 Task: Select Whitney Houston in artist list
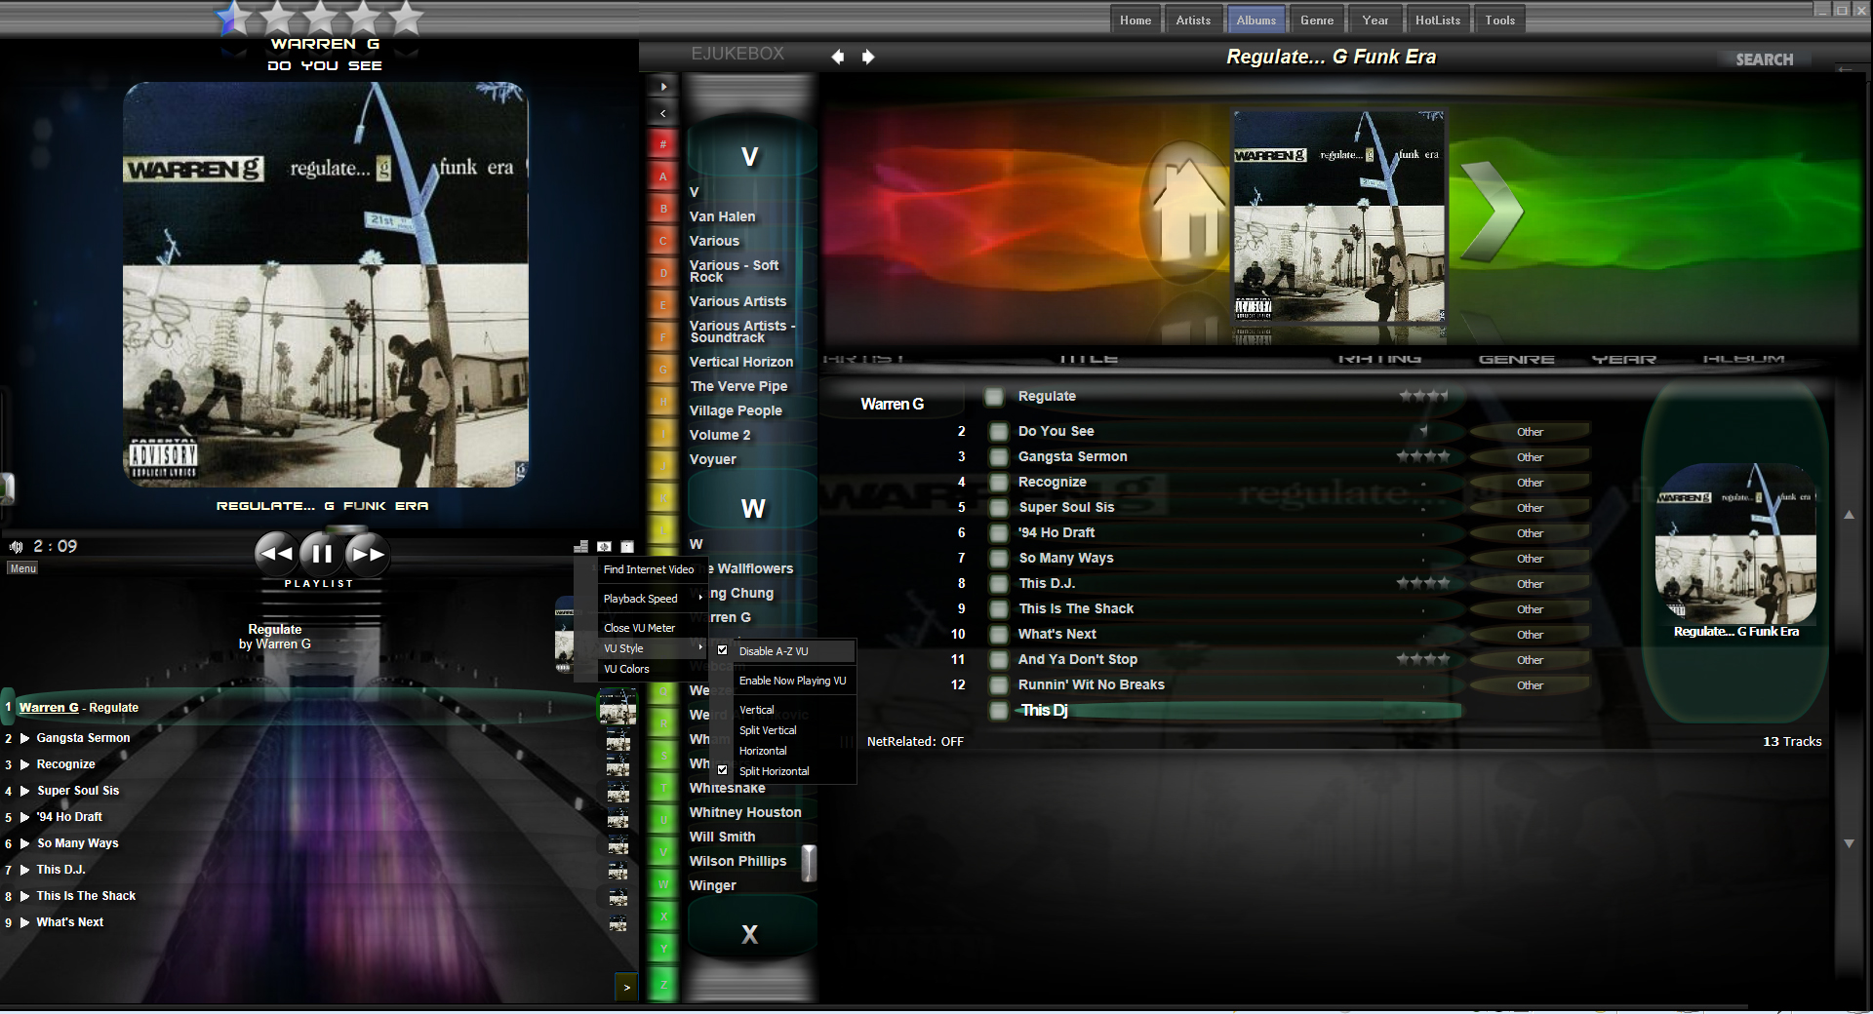click(x=745, y=812)
